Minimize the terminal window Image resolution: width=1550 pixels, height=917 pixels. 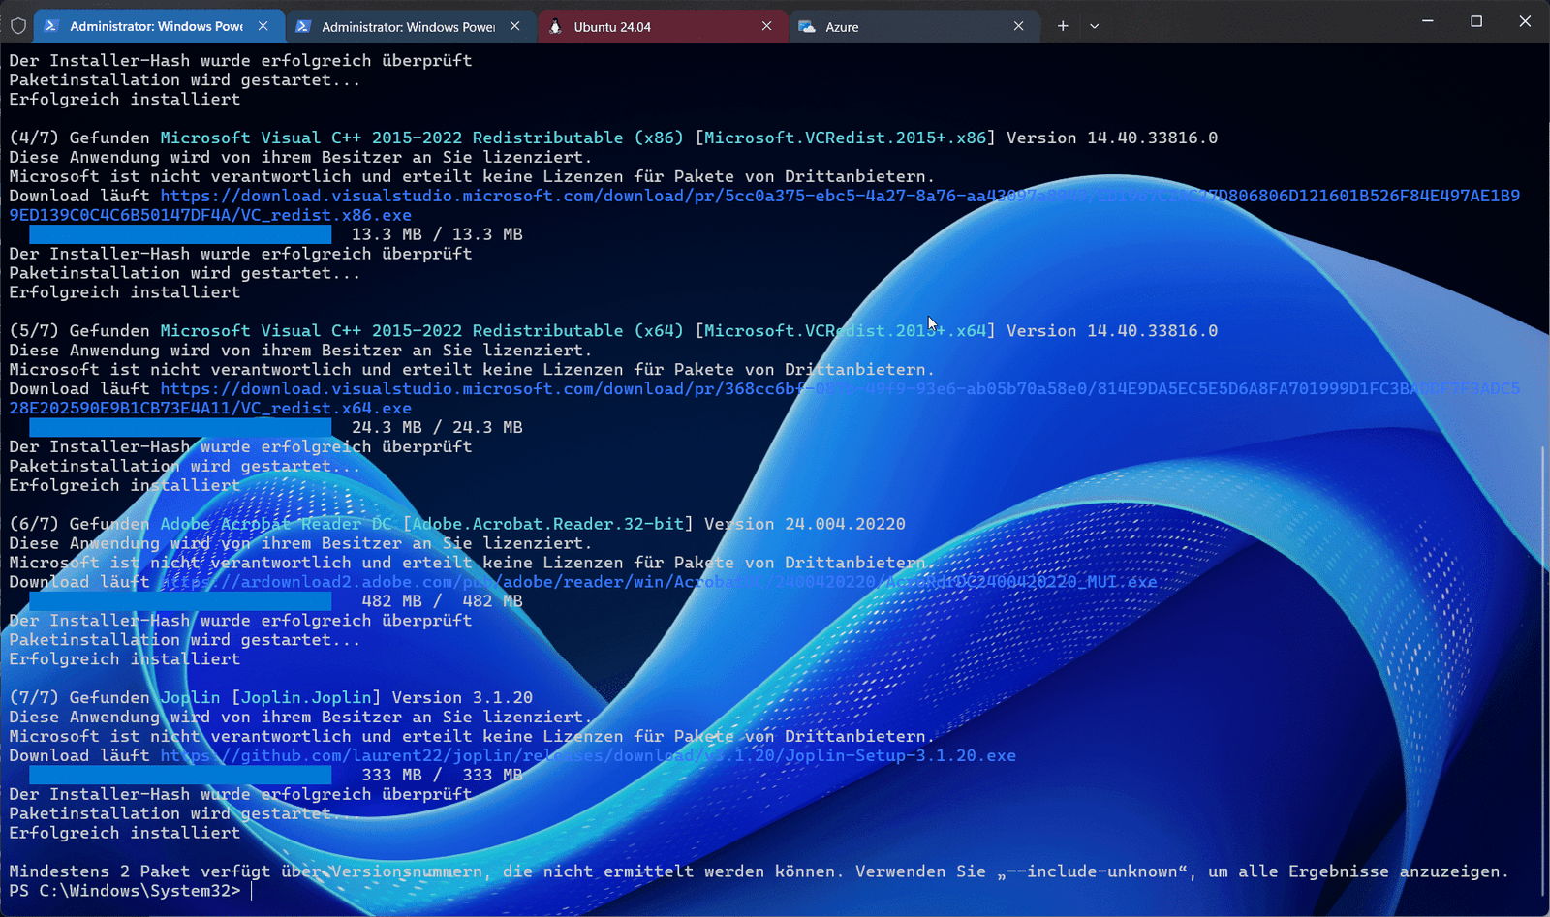click(1427, 21)
